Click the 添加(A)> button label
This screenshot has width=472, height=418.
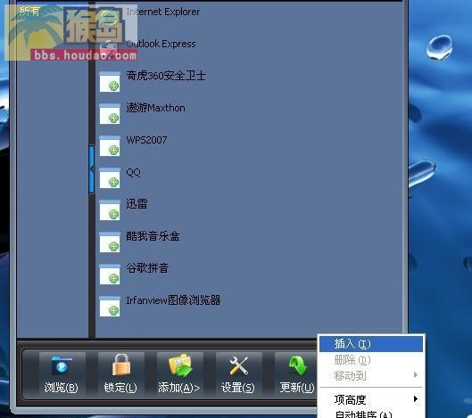point(179,388)
